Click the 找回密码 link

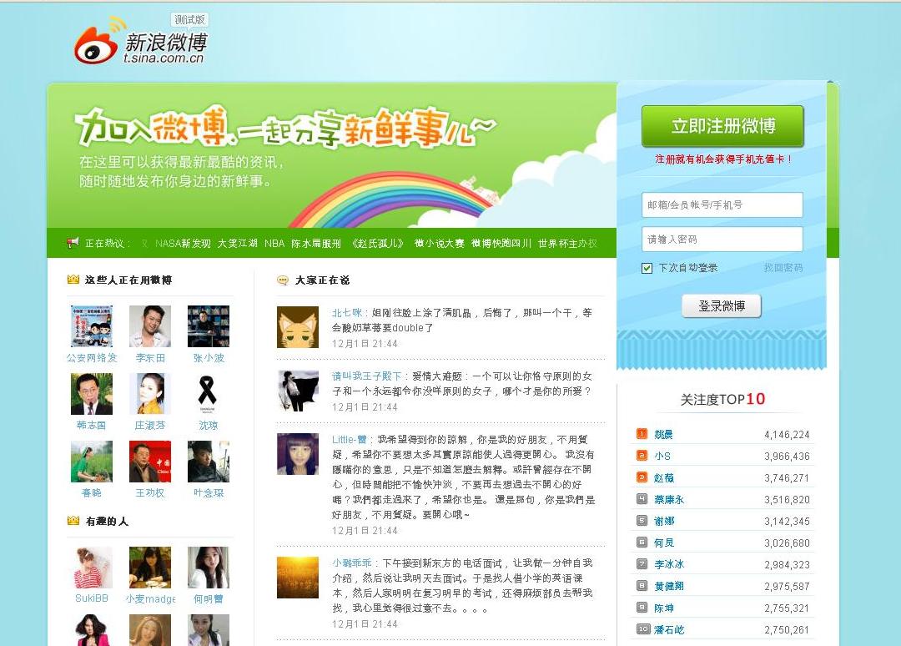pyautogui.click(x=783, y=268)
